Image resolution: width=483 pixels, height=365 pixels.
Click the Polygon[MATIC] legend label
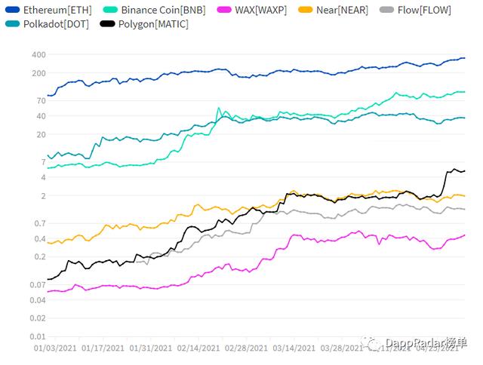[153, 24]
